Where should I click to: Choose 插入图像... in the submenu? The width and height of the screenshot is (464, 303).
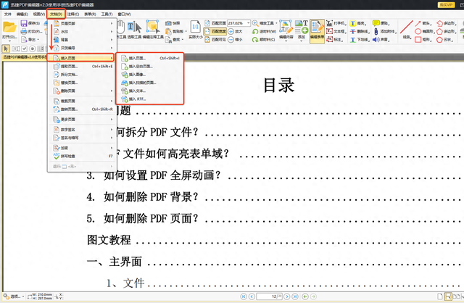pos(151,75)
